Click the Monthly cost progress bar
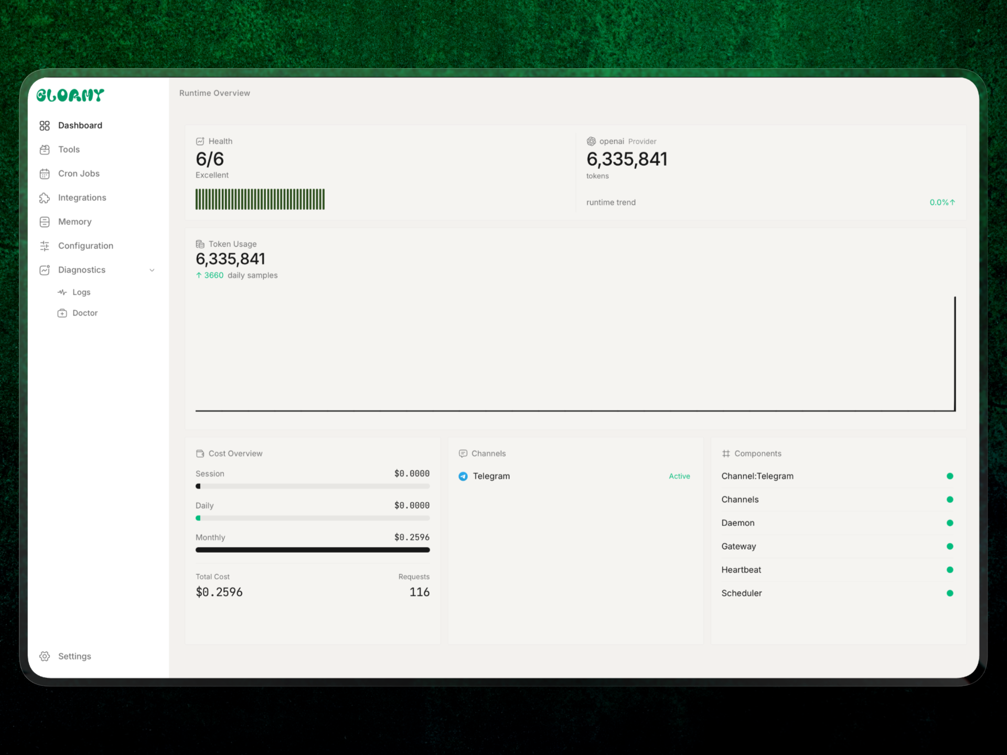This screenshot has height=755, width=1007. [313, 550]
